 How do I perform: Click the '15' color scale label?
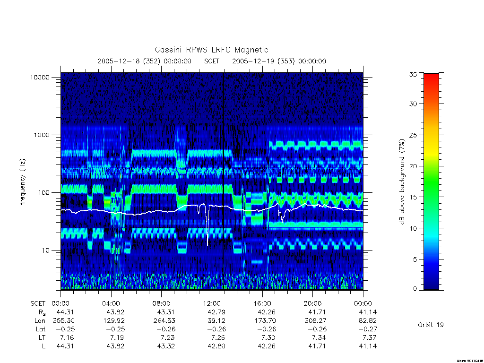pos(413,197)
